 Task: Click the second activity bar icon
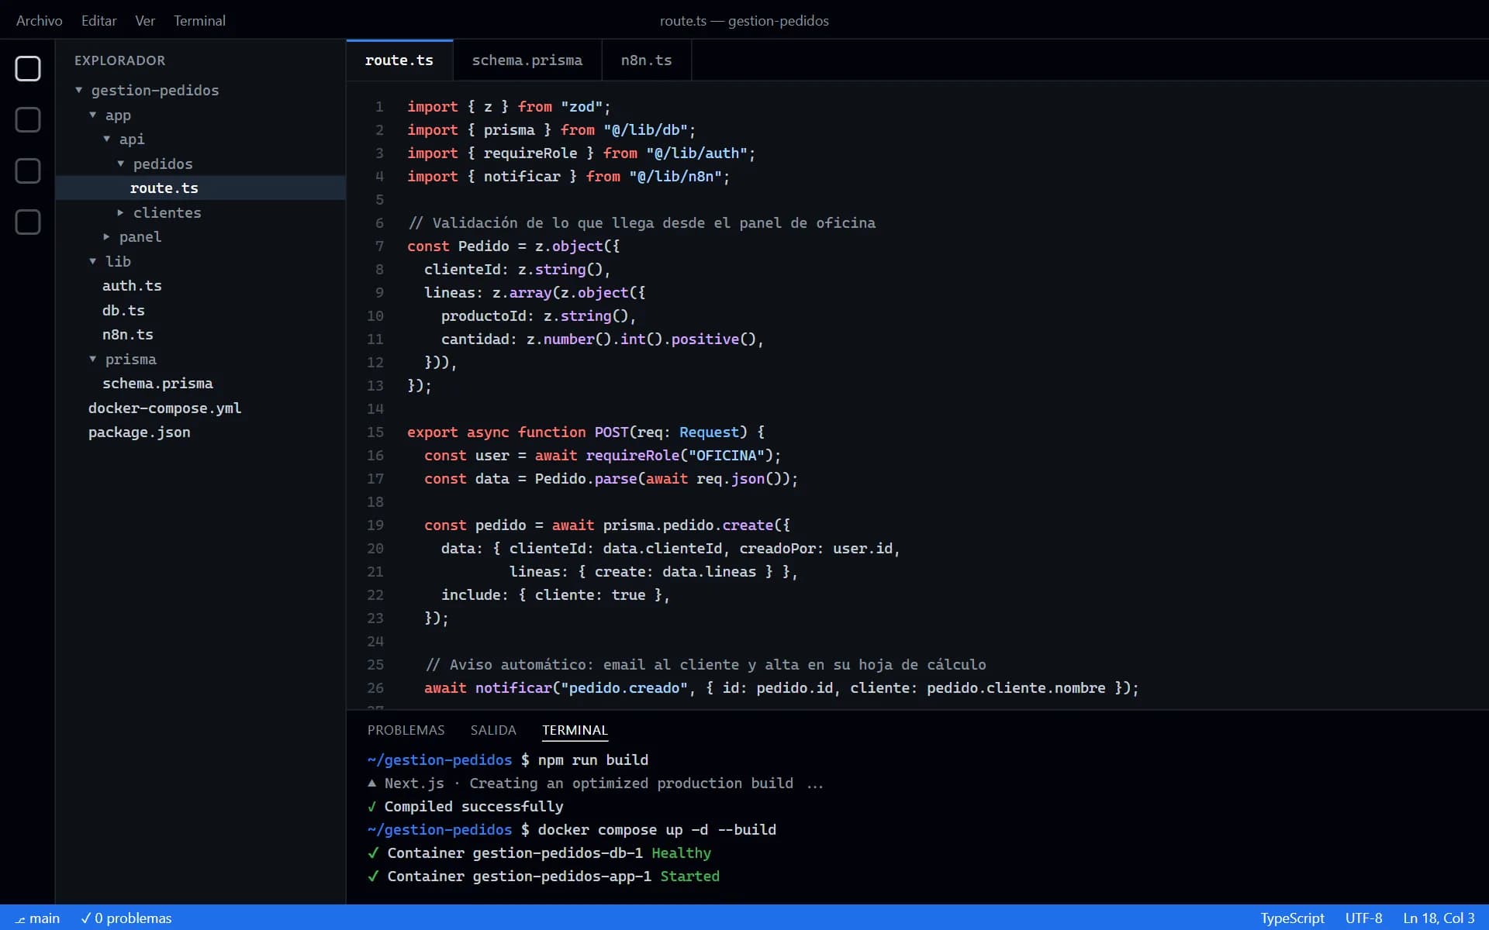[28, 120]
